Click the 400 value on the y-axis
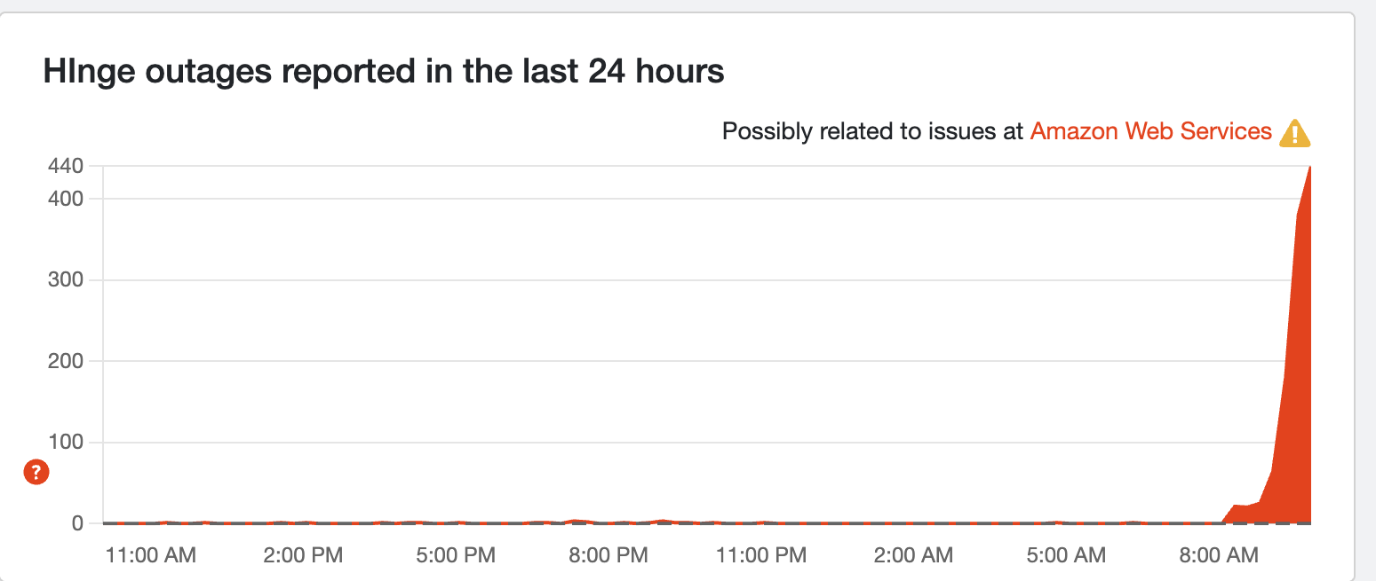 (66, 199)
